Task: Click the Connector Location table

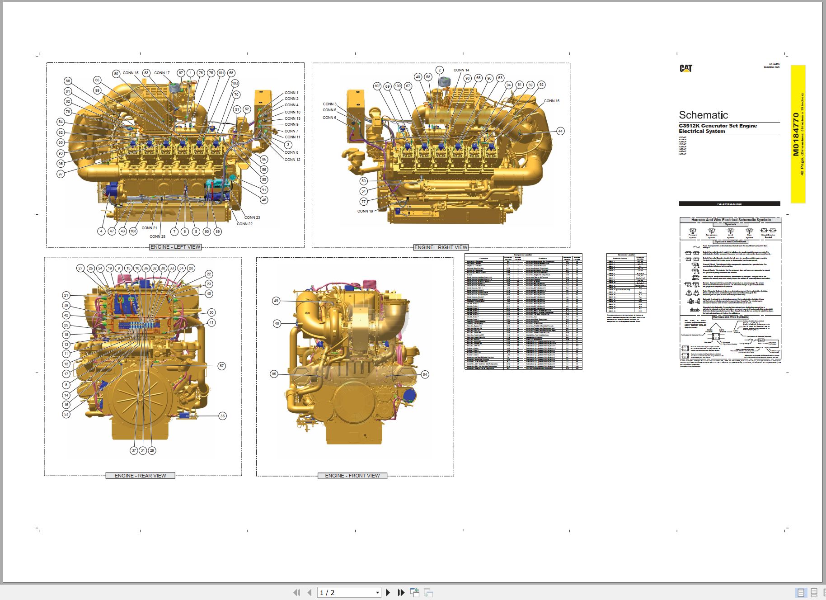Action: [626, 283]
